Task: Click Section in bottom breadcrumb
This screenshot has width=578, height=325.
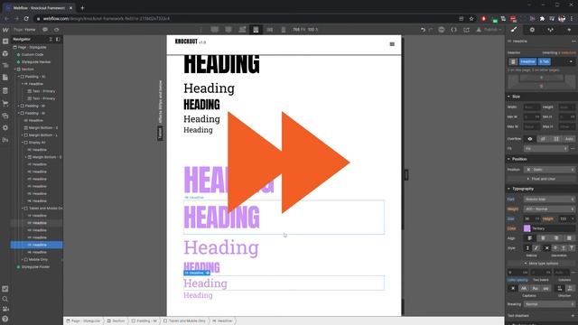Action: pyautogui.click(x=116, y=321)
